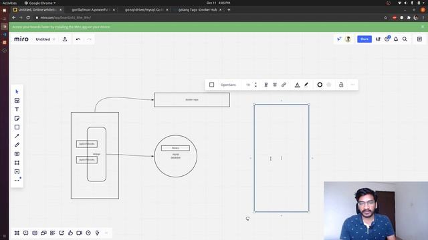The image size is (428, 240).
Task: Open shape type picker in context toolbar
Action: (x=211, y=85)
